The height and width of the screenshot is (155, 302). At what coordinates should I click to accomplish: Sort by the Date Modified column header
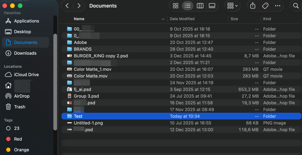[x=182, y=19]
